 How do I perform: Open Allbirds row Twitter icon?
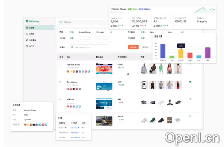[x=76, y=106]
